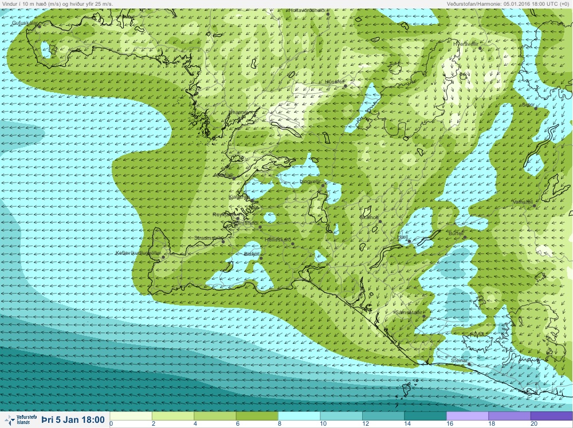Image resolution: width=573 pixels, height=428 pixels.
Task: Click the Skálholt station label
Action: pyautogui.click(x=368, y=217)
